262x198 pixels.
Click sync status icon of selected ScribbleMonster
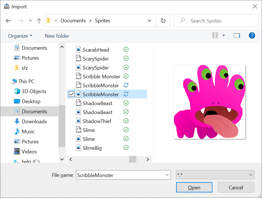point(126,94)
